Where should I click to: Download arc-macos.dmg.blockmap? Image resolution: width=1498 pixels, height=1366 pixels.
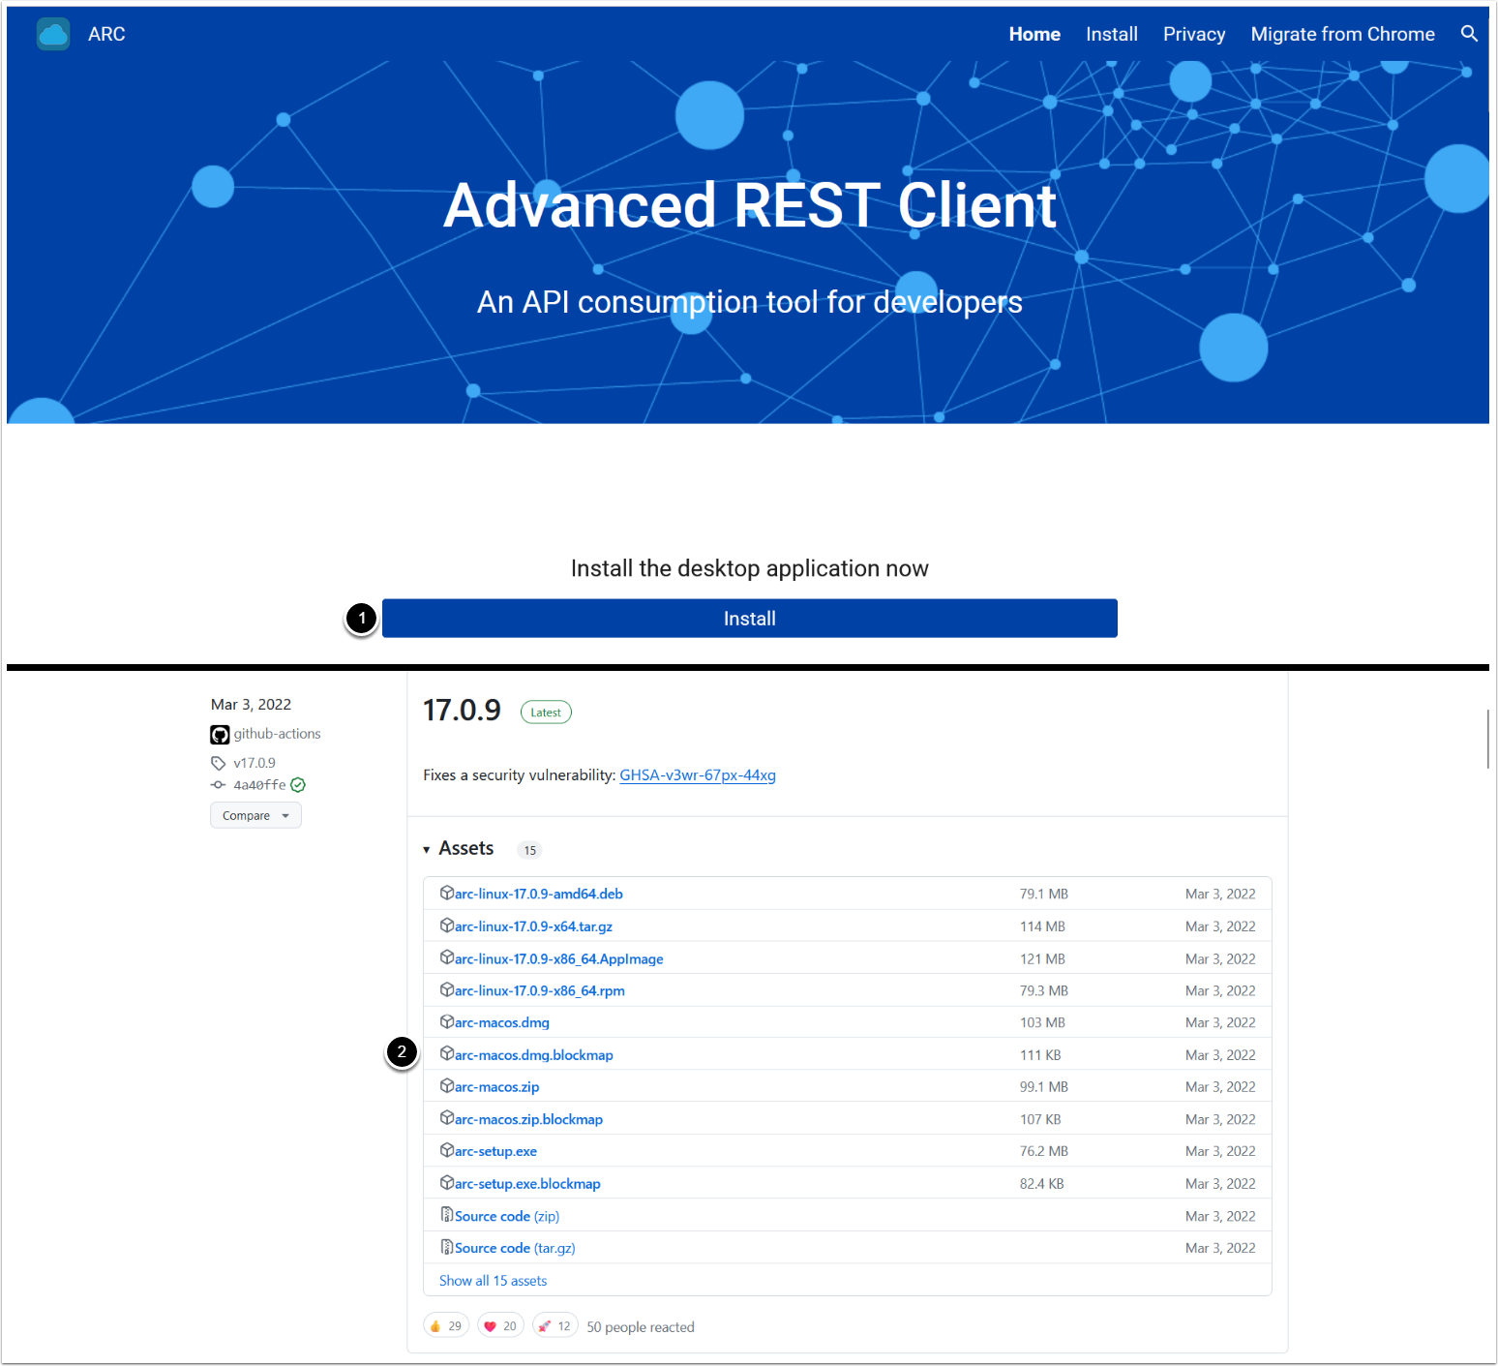click(534, 1055)
